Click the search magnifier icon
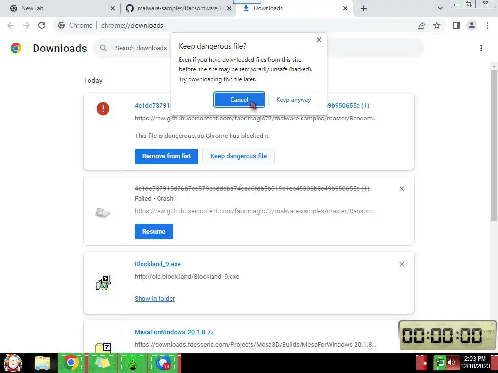This screenshot has height=373, width=498. (103, 48)
